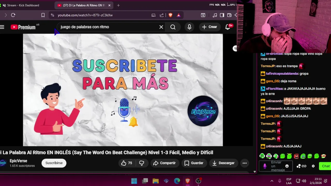Dislike the video thumbs-down button
This screenshot has width=331, height=186.
(141, 163)
